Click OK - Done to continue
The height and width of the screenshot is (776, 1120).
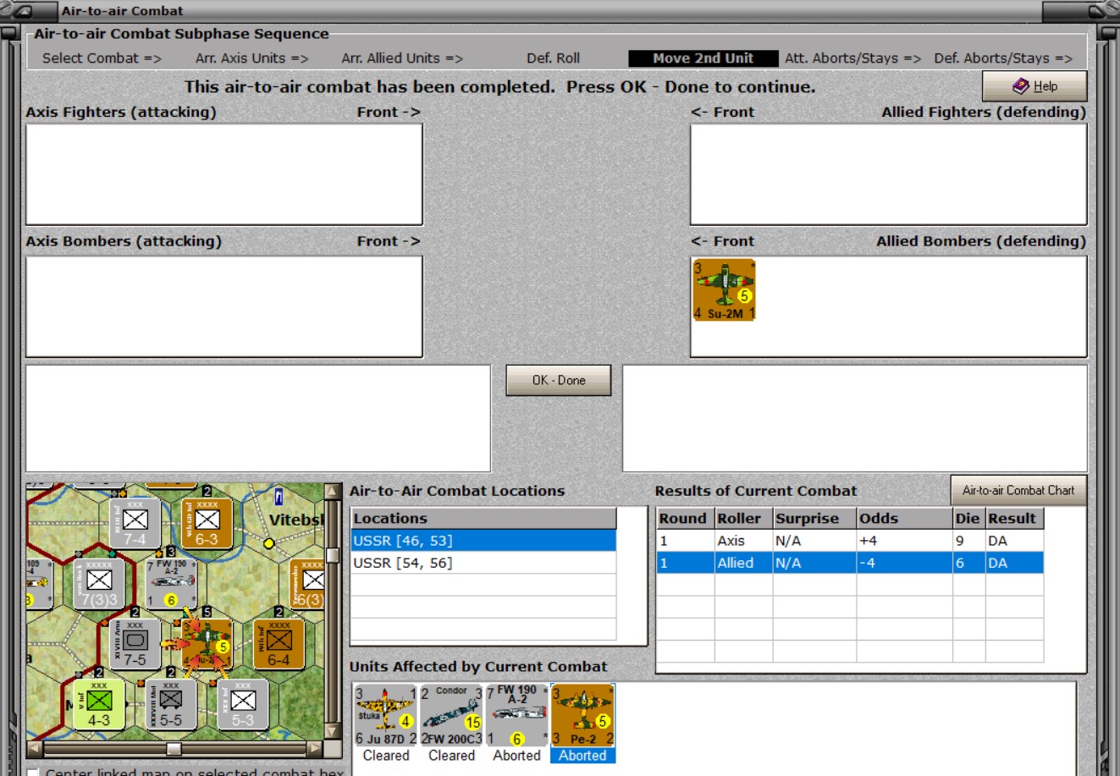click(x=559, y=380)
